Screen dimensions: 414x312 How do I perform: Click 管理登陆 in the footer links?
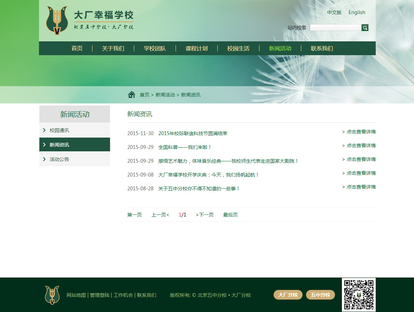click(x=99, y=295)
